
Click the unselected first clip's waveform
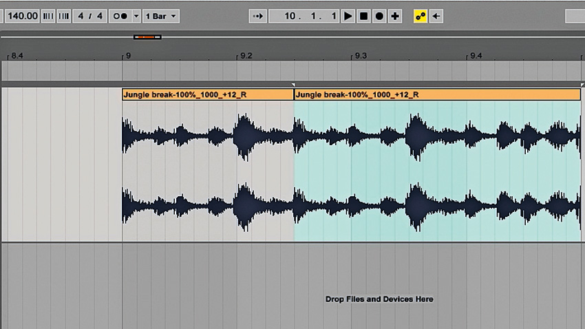pyautogui.click(x=208, y=171)
